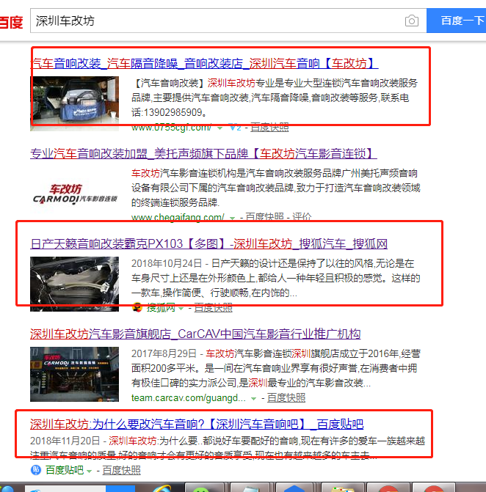The width and height of the screenshot is (486, 492).
Task: Expand dropdown arrow beside www.0755cgf.com
Action: tap(220, 128)
